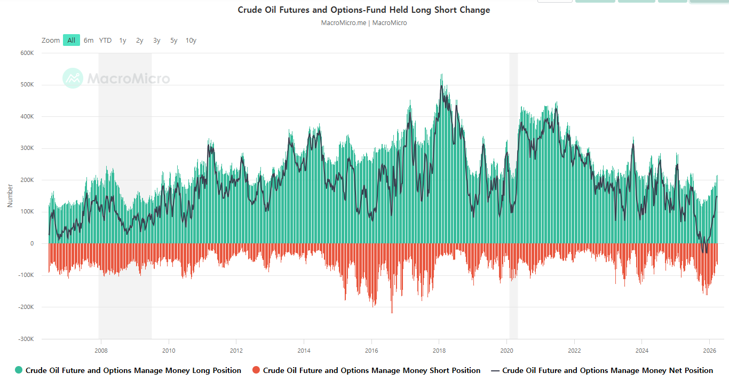Hide the Manage Money Net Position line
729x381 pixels.
tap(607, 370)
